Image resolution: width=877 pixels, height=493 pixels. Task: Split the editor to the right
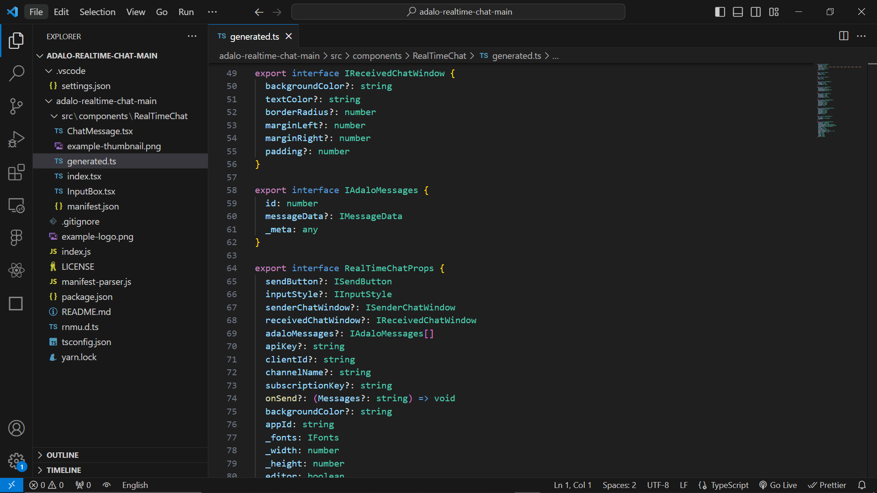coord(844,36)
